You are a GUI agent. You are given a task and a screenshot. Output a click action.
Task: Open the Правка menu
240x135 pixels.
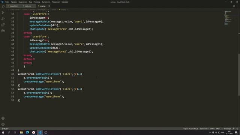pos(14,2)
